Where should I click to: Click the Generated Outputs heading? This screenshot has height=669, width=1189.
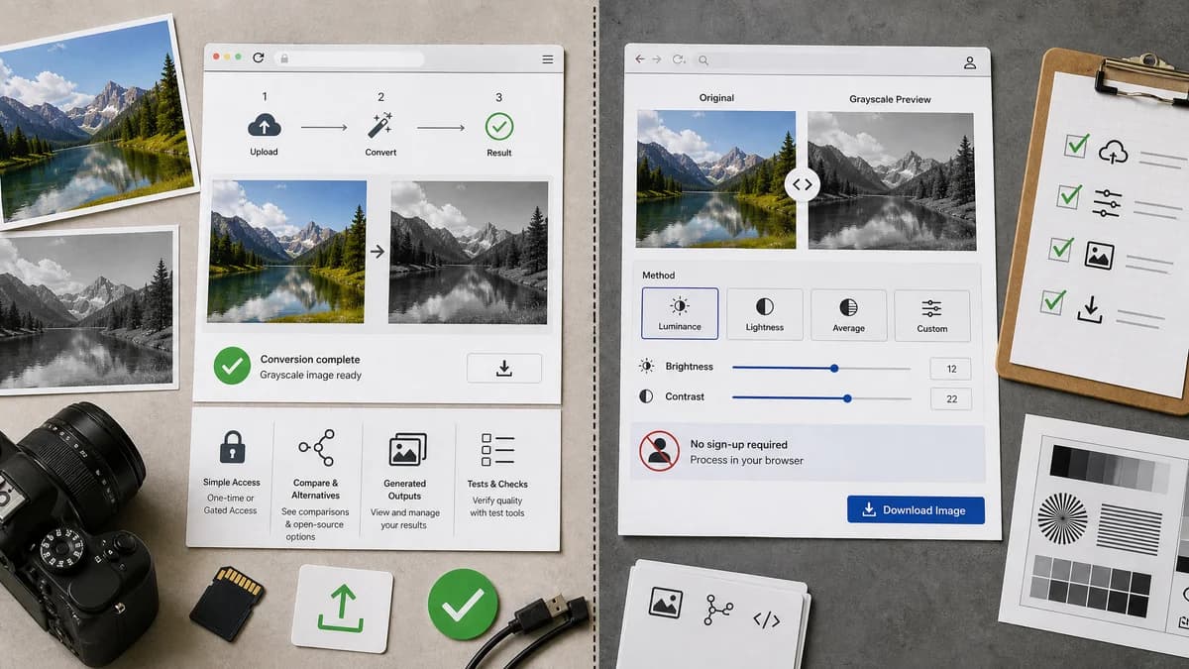coord(404,490)
